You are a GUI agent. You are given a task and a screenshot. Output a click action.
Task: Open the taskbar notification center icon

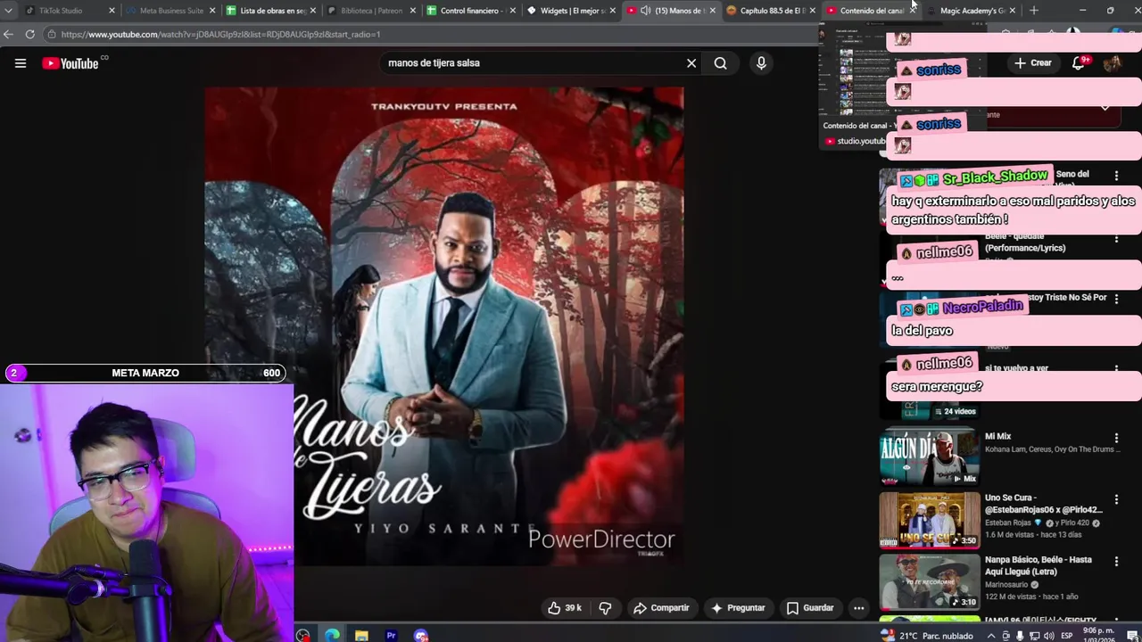pyautogui.click(x=1132, y=636)
